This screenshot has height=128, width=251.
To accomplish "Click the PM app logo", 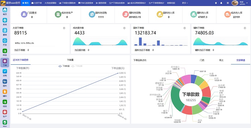I will click(x=3, y=3).
